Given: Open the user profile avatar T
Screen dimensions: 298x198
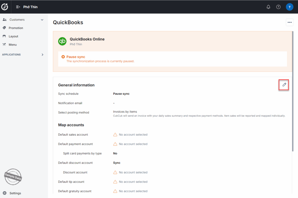Looking at the screenshot, I should [289, 7].
